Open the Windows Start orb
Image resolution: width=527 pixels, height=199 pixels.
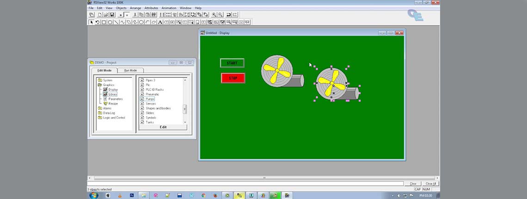pos(94,195)
